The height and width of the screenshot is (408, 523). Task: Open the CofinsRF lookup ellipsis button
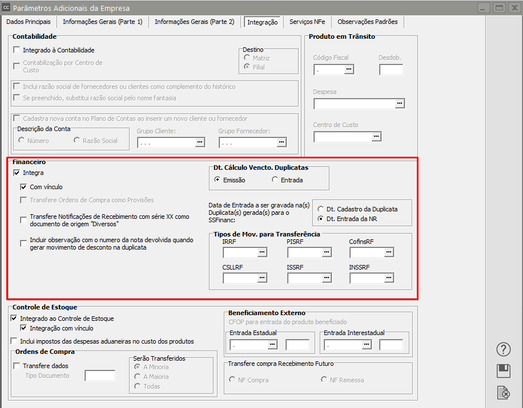(x=388, y=252)
